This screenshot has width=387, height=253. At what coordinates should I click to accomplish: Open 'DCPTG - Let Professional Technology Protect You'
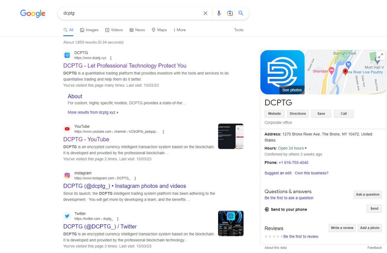pyautogui.click(x=125, y=66)
